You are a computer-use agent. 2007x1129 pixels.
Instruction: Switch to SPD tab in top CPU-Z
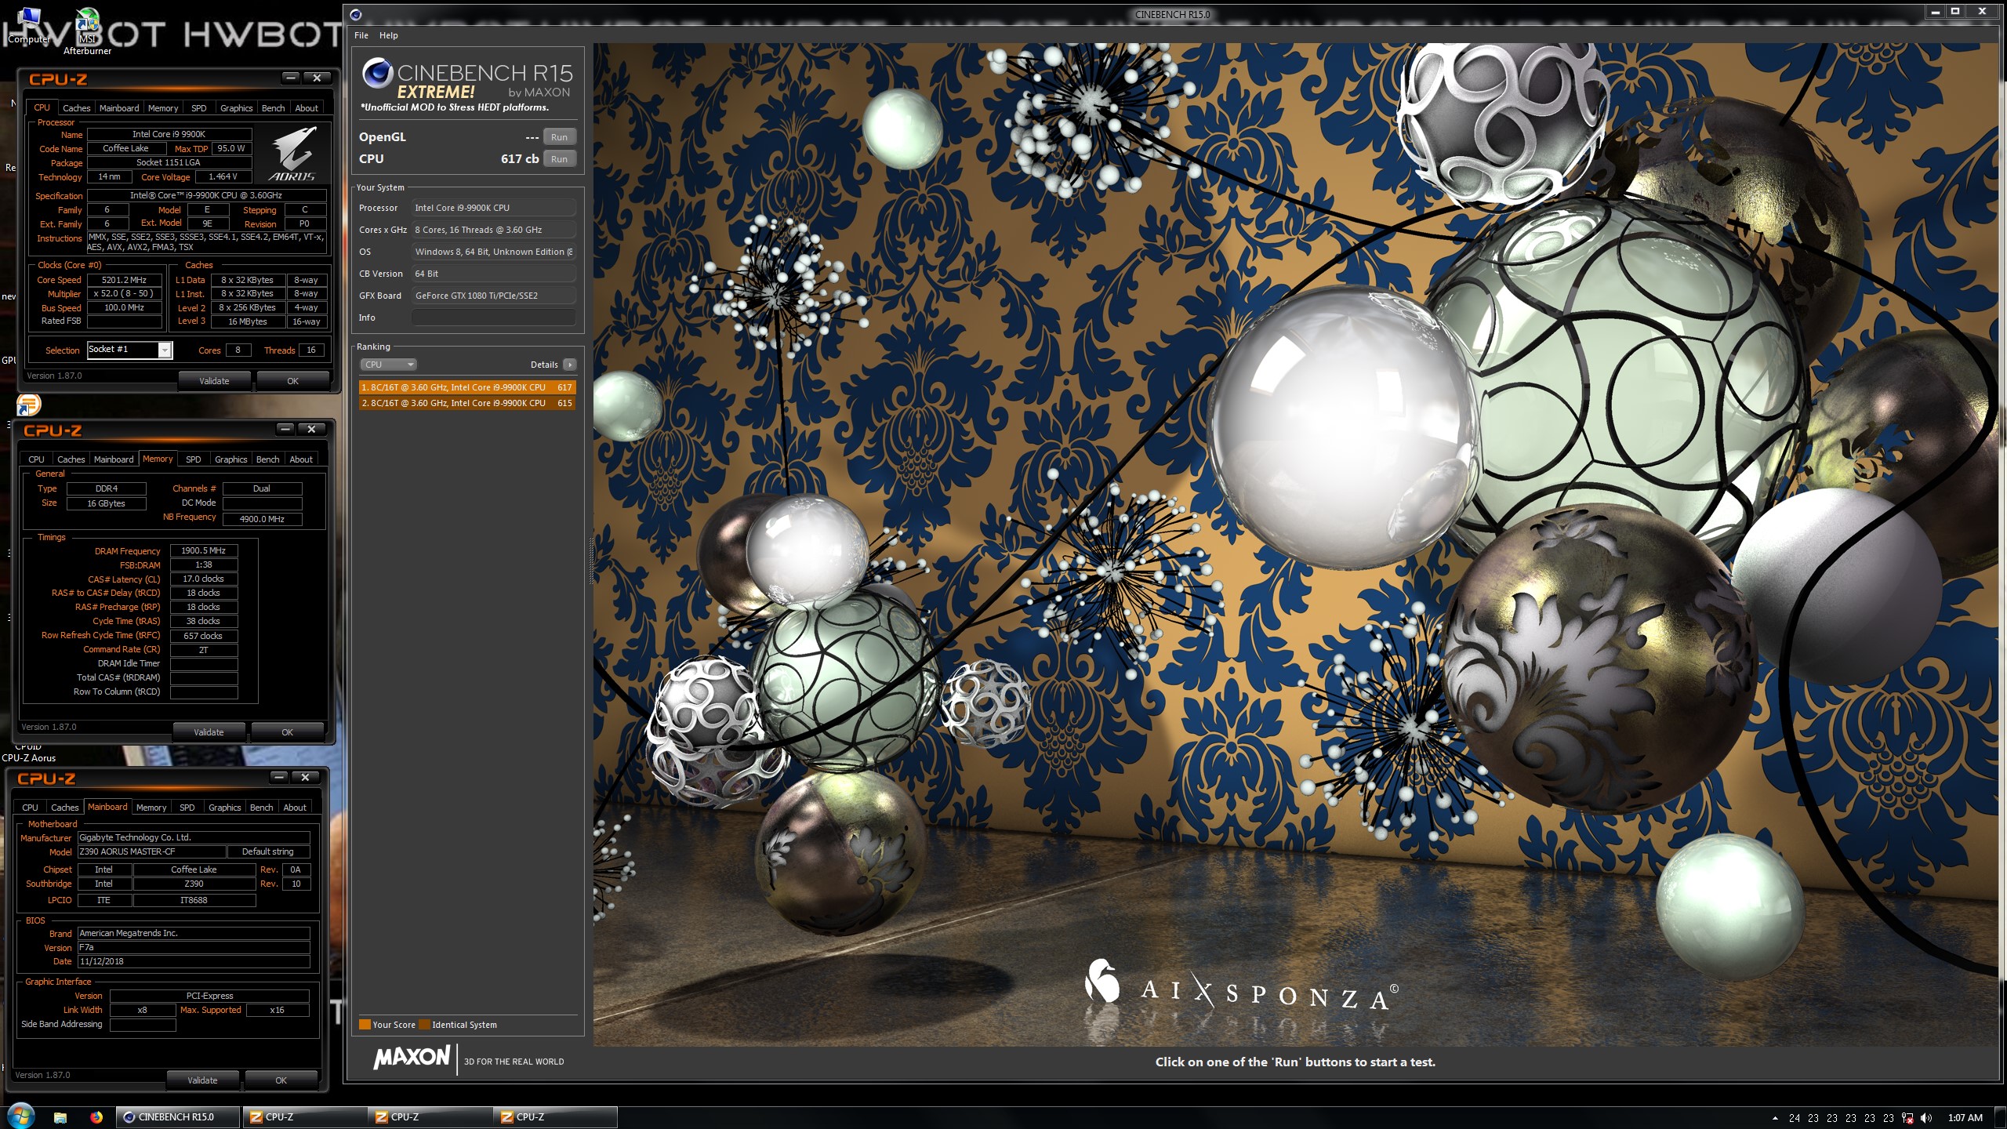tap(199, 108)
